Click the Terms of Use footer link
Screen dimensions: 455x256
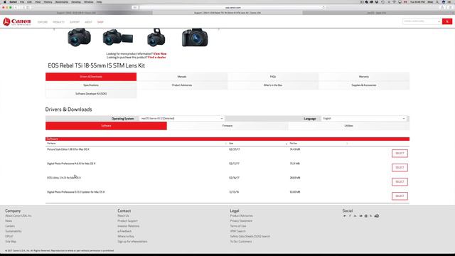tap(238, 226)
